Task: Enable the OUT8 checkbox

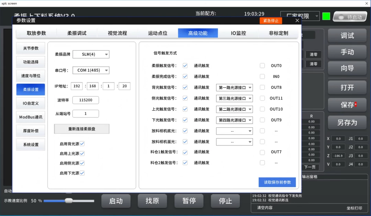Action: (262, 87)
